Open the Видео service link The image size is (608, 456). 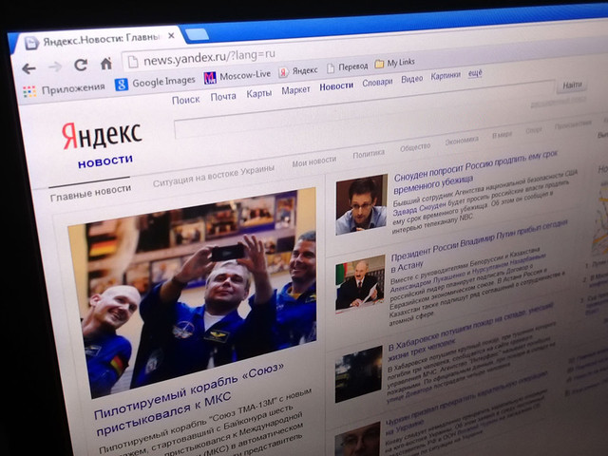(411, 79)
